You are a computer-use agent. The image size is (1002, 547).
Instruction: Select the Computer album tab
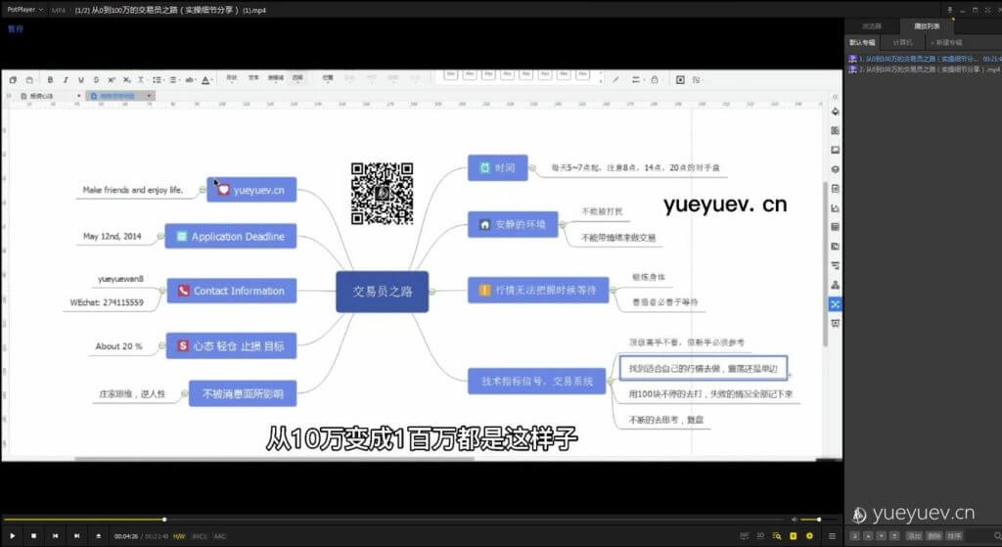[902, 43]
